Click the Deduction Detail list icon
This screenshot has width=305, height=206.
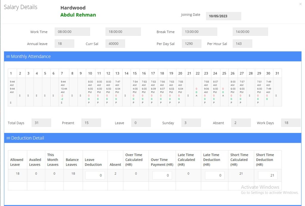[8, 138]
